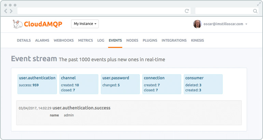263x140 pixels.
Task: Open the LOG tab
Action: [x=101, y=40]
